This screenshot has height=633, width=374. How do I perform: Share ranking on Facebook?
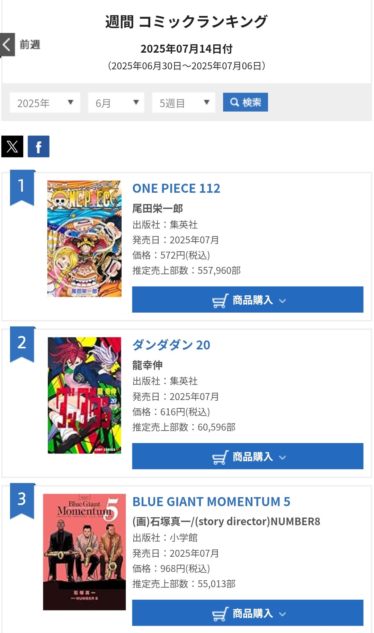(38, 147)
